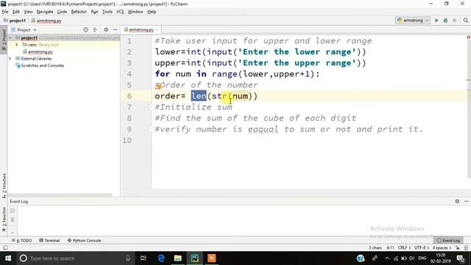Run the armstrong configuration with the green play icon
The height and width of the screenshot is (265, 471).
point(436,21)
